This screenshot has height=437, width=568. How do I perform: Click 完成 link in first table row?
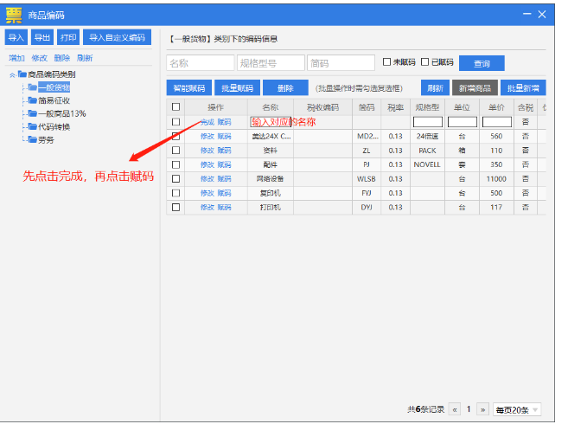point(207,122)
